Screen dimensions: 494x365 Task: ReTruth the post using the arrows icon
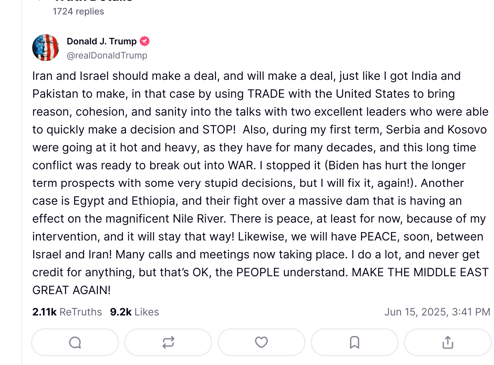(168, 342)
